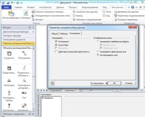Switch to Страница-1 page tab
145x117 pixels.
[56, 90]
